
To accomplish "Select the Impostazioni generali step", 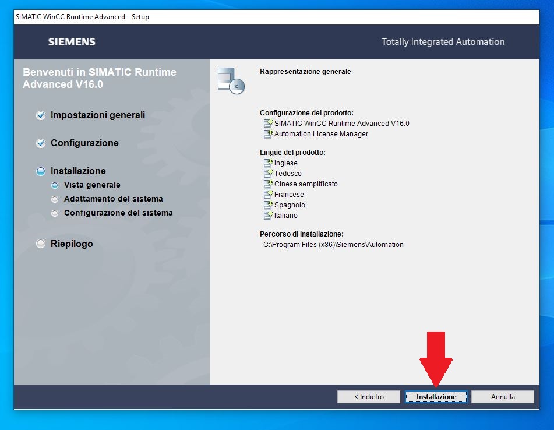I will click(97, 115).
